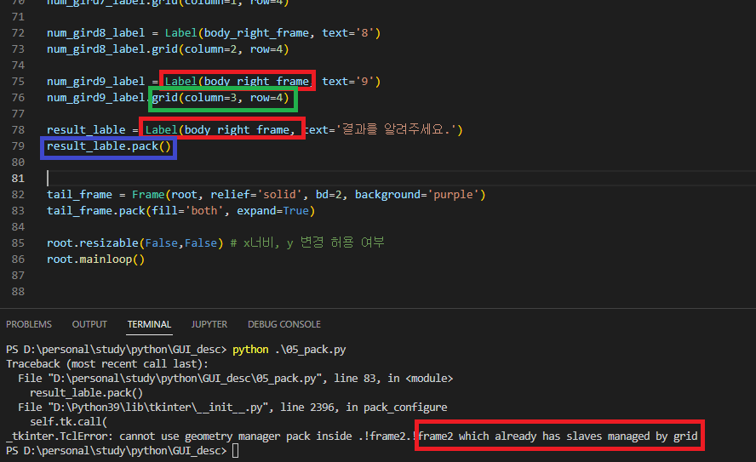Click 'Traceback (most recent call last):' line
Screen dimensions: 756x462
(107, 363)
